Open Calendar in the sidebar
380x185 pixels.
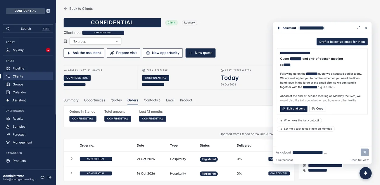pyautogui.click(x=28, y=92)
